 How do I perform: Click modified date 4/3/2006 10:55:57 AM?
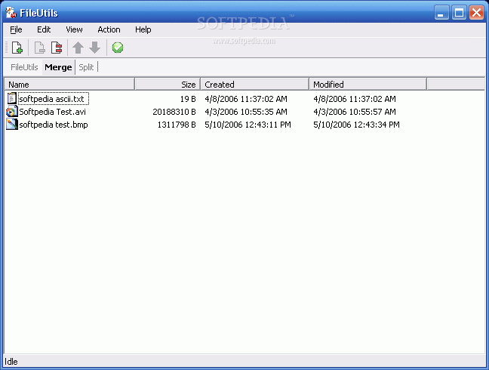point(355,112)
